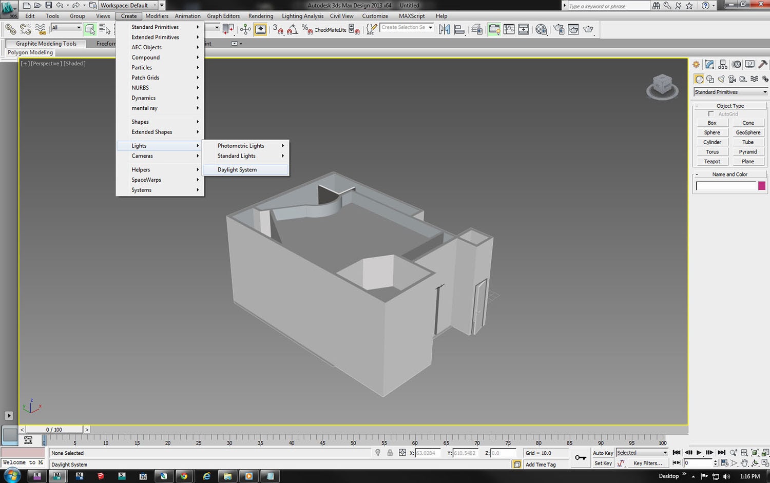Image resolution: width=770 pixels, height=483 pixels.
Task: Switch to the Modify panel tab
Action: point(709,64)
